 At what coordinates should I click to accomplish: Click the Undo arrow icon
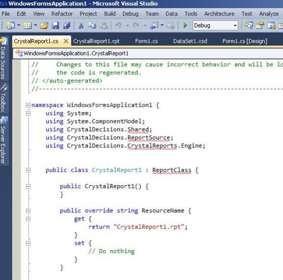(x=118, y=25)
